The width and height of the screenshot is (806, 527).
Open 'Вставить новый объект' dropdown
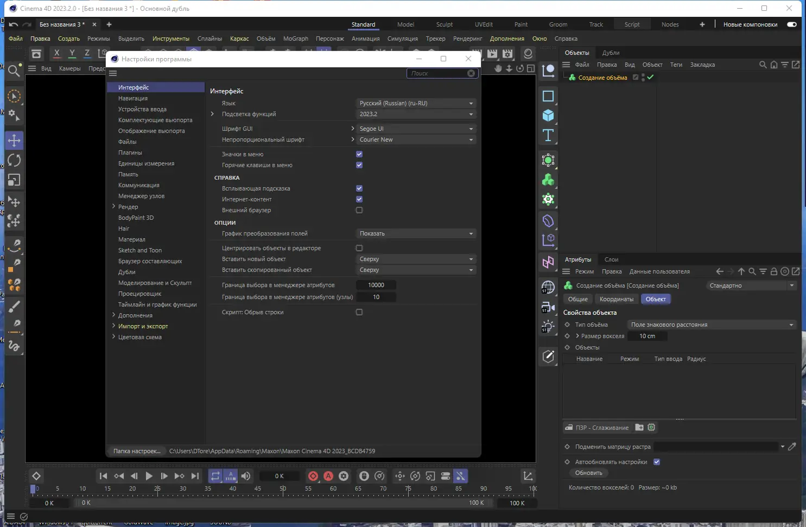[x=416, y=259]
